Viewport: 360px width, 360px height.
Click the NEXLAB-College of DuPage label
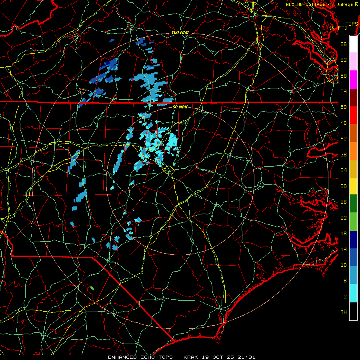320,4
